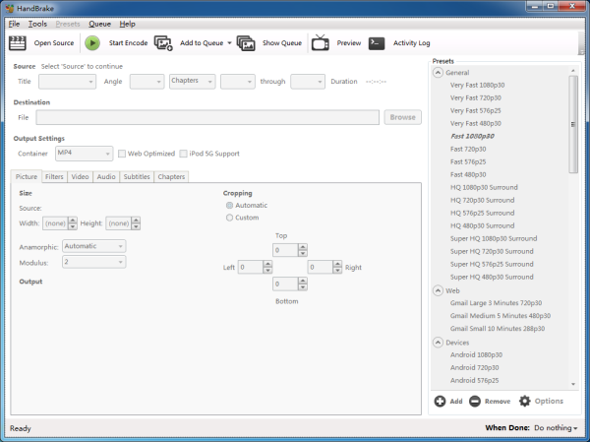Open the Modulus dropdown
Screen dimensions: 590x442
[x=94, y=262]
